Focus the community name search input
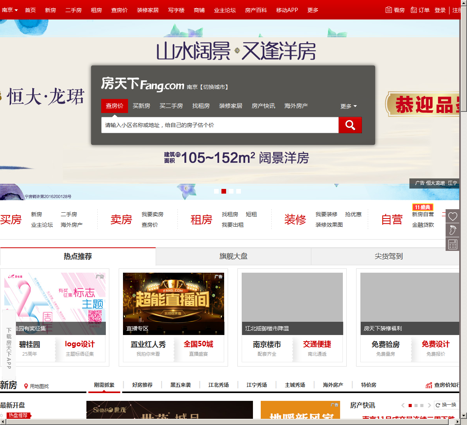The image size is (467, 425). tap(220, 125)
